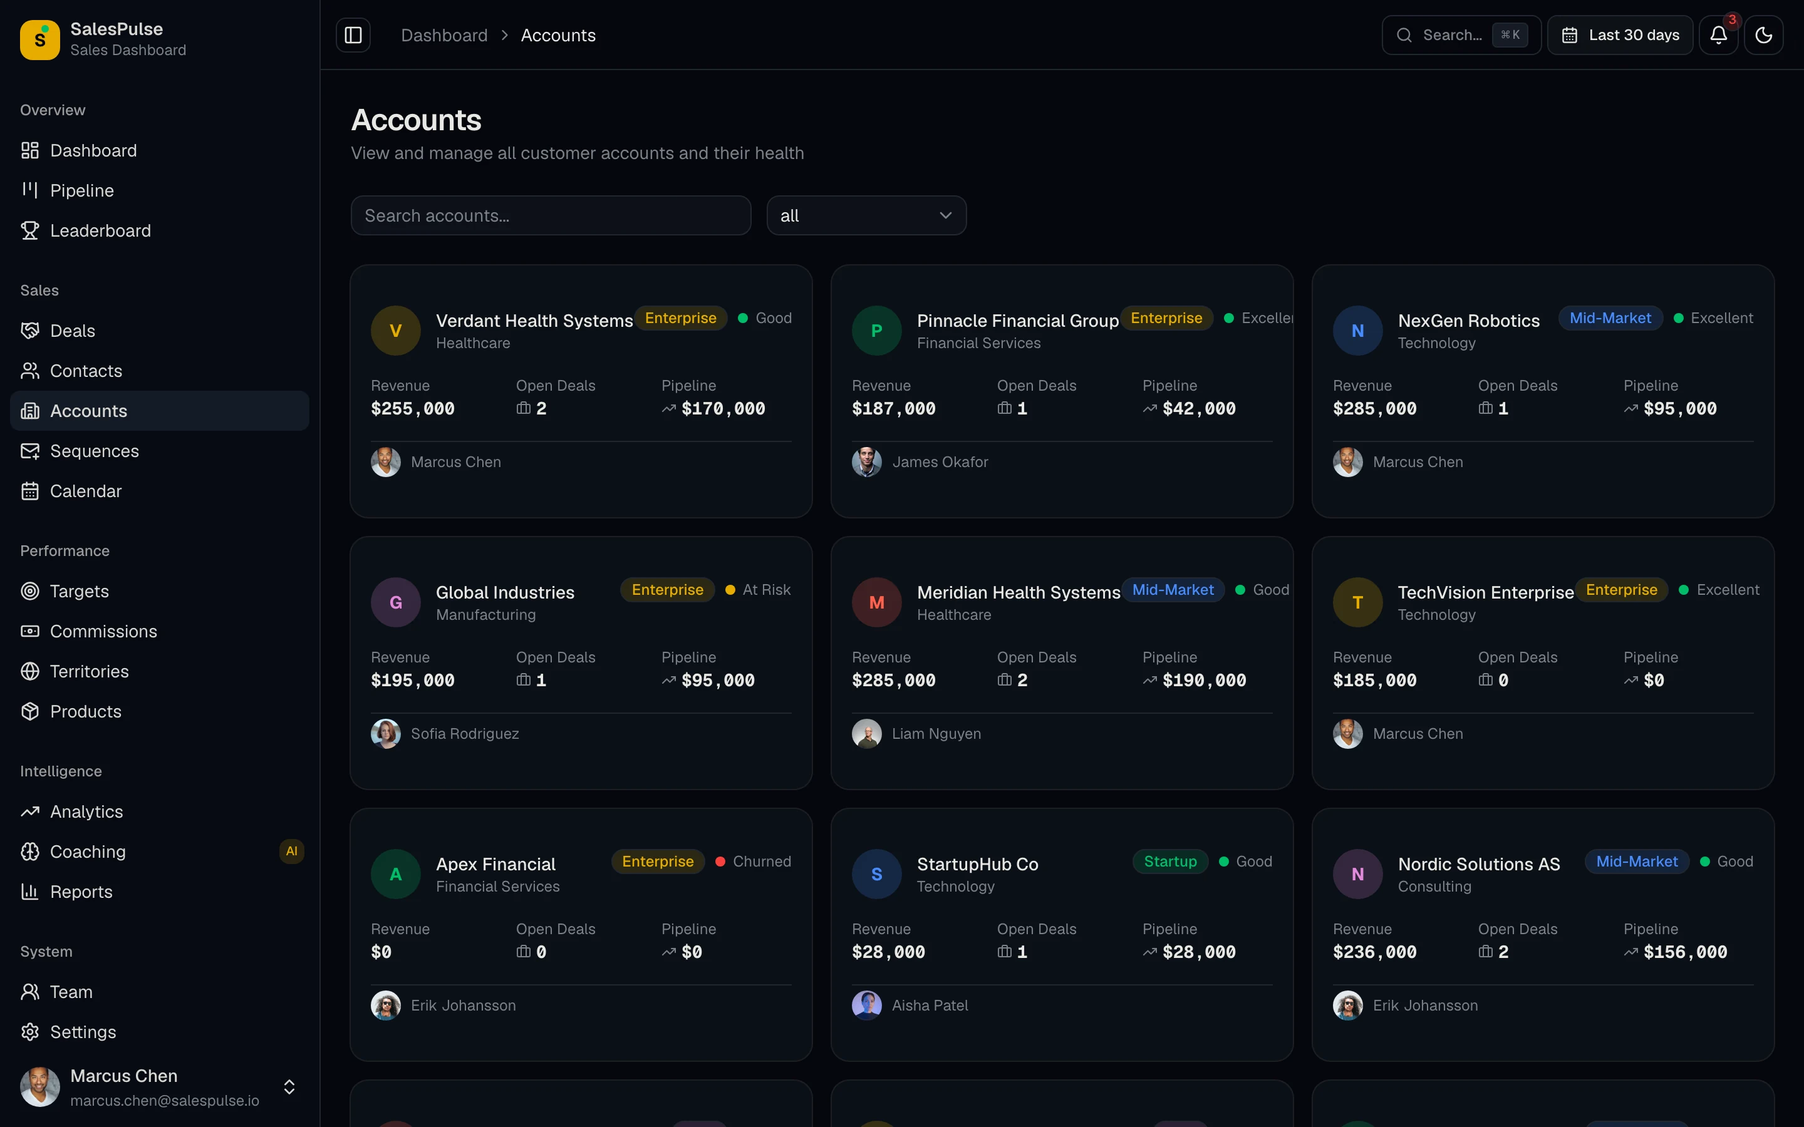Open the Last 30 days date picker
The image size is (1804, 1127).
coord(1620,35)
